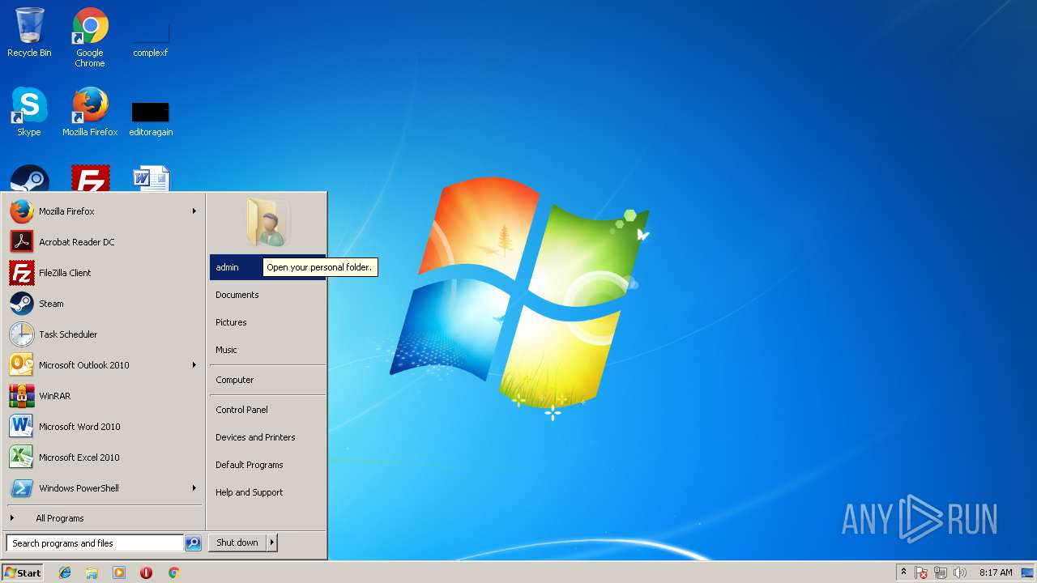Screen dimensions: 1037x583
Task: Open Google Chrome from taskbar
Action: pos(173,572)
